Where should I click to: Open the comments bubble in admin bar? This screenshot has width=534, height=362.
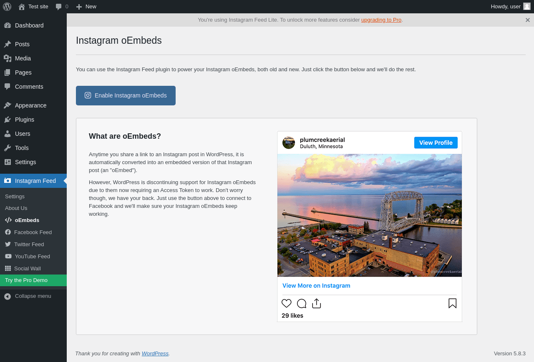pyautogui.click(x=59, y=7)
